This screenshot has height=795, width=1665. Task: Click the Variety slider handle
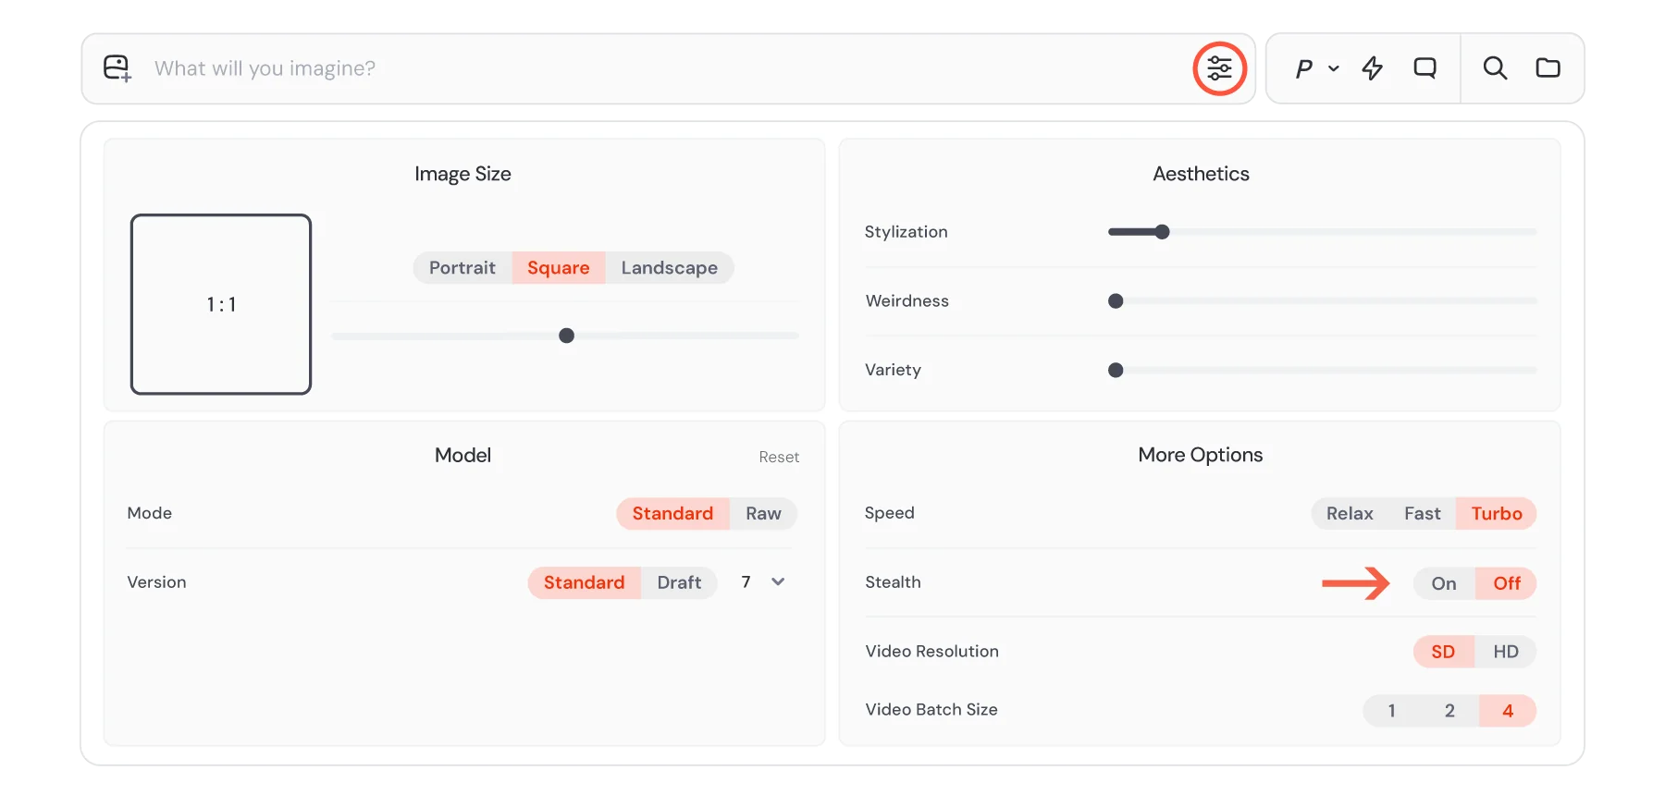(1116, 371)
